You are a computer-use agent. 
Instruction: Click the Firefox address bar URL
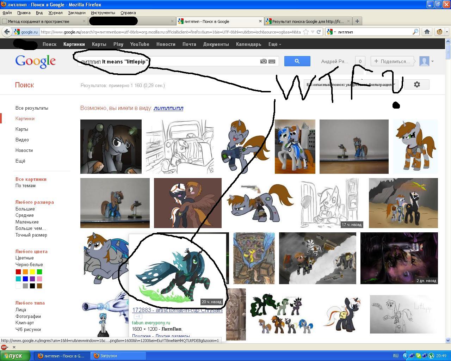(171, 32)
